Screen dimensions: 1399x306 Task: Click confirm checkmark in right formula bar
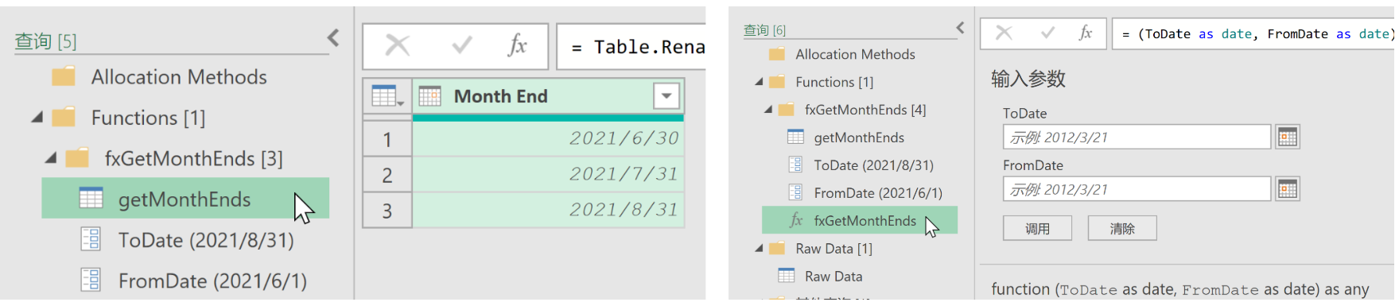1047,33
